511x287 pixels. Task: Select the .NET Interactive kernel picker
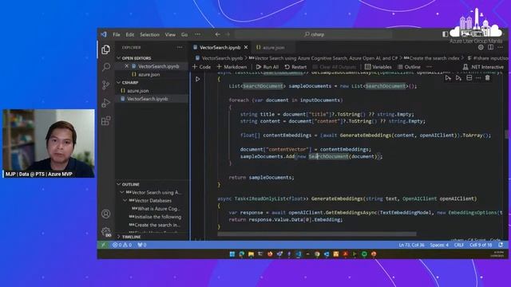pos(483,67)
